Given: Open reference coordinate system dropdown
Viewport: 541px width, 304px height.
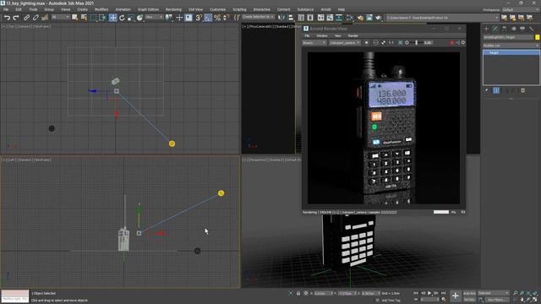Looking at the screenshot, I should click(154, 17).
